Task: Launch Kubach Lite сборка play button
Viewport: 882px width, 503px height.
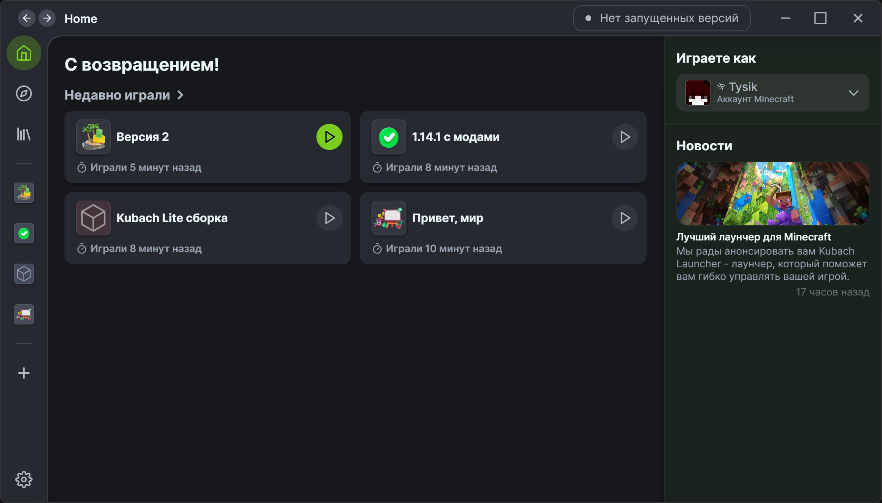Action: tap(329, 218)
